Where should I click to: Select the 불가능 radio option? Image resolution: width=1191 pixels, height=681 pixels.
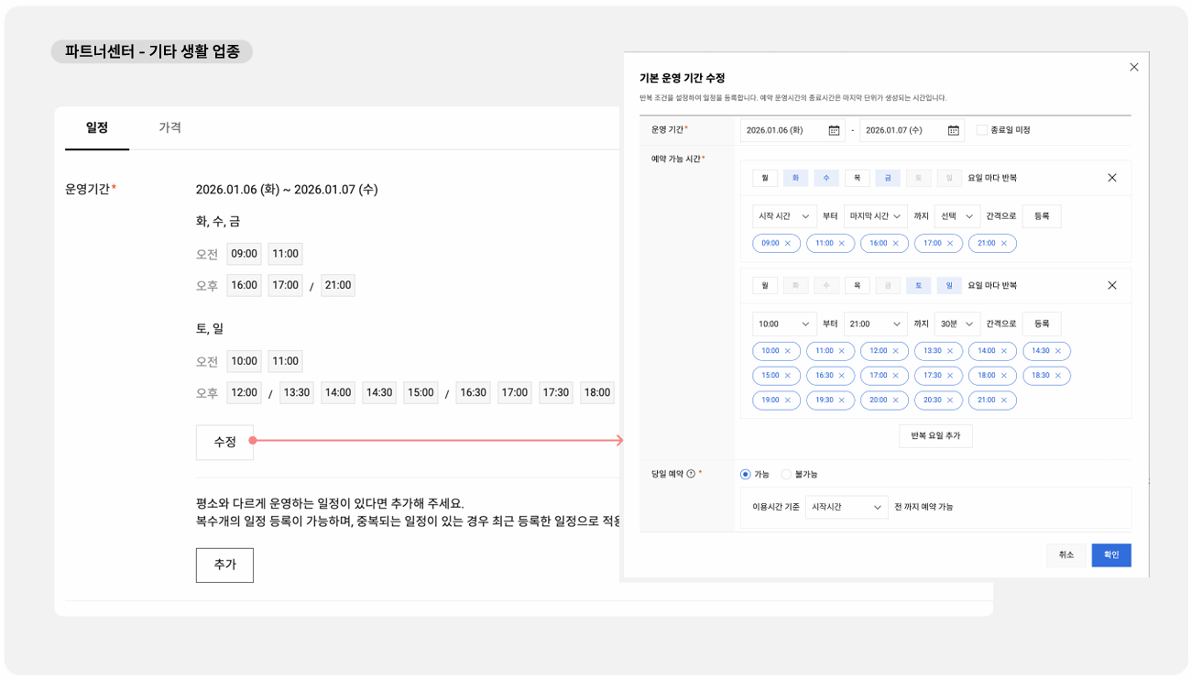786,475
